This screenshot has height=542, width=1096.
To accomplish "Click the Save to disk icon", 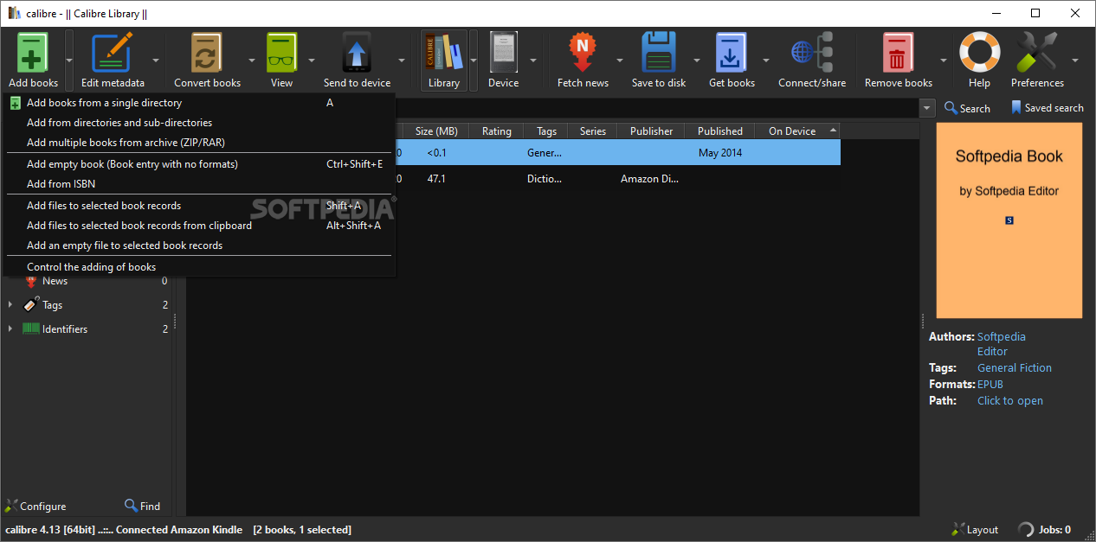I will [659, 53].
